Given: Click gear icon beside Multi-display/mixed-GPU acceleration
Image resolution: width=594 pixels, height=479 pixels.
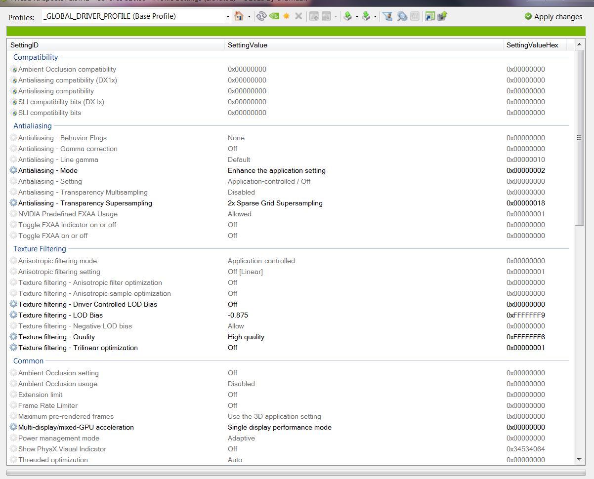Looking at the screenshot, I should click(x=13, y=427).
